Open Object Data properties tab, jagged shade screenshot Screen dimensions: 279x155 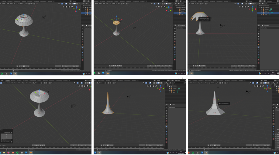point(259,57)
